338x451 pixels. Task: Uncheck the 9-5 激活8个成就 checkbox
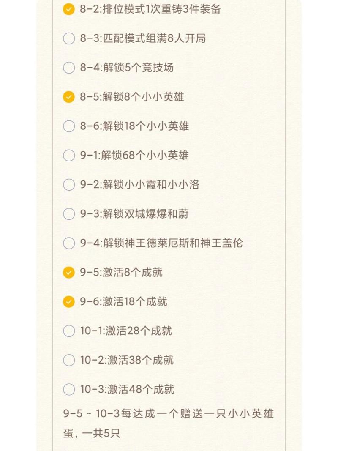pos(68,272)
